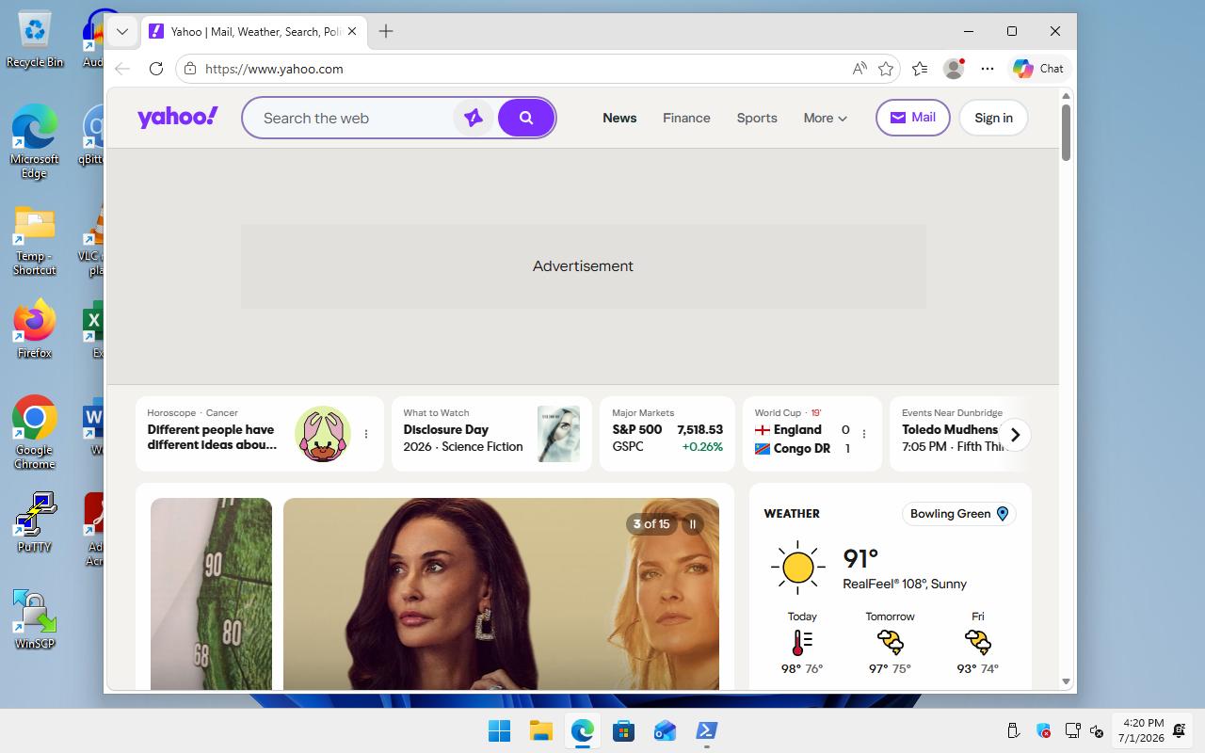Viewport: 1205px width, 753px height.
Task: Select the Firefox desktop icon
Action: point(35,329)
